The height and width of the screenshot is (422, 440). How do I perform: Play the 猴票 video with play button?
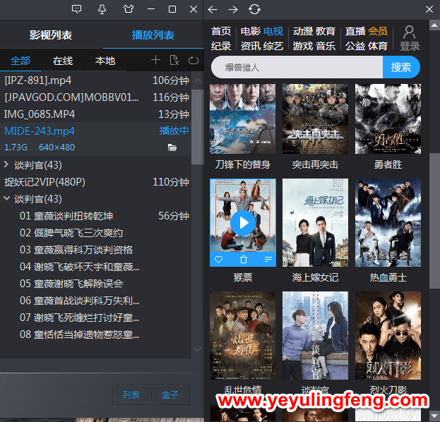click(243, 223)
